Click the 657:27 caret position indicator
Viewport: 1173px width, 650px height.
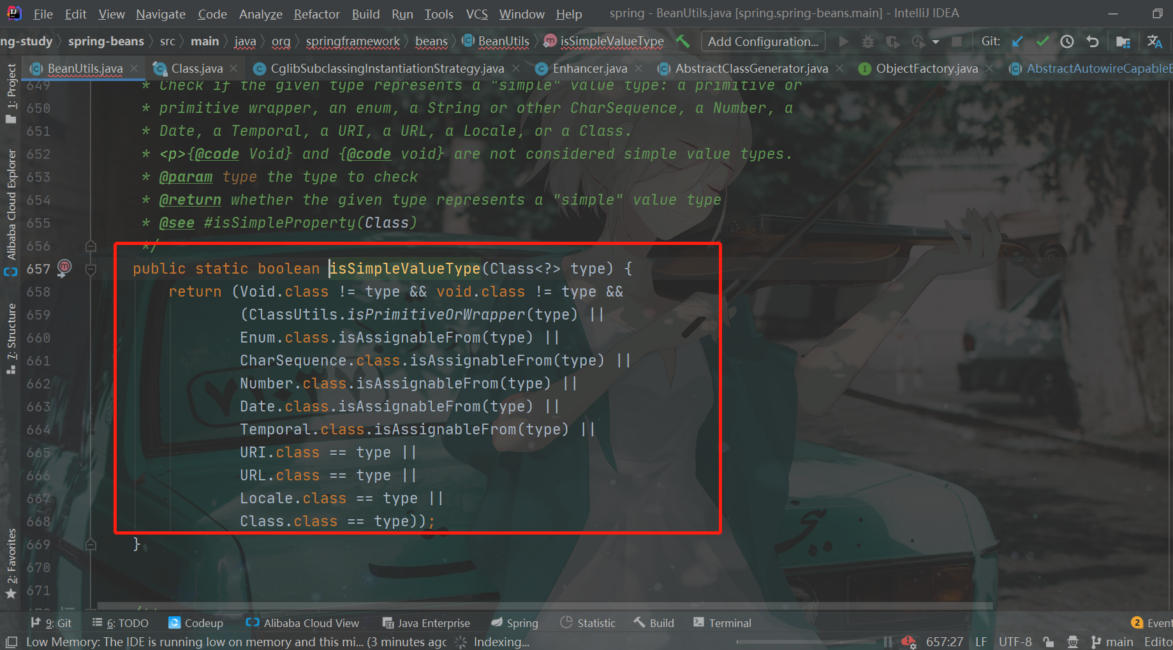tap(945, 642)
